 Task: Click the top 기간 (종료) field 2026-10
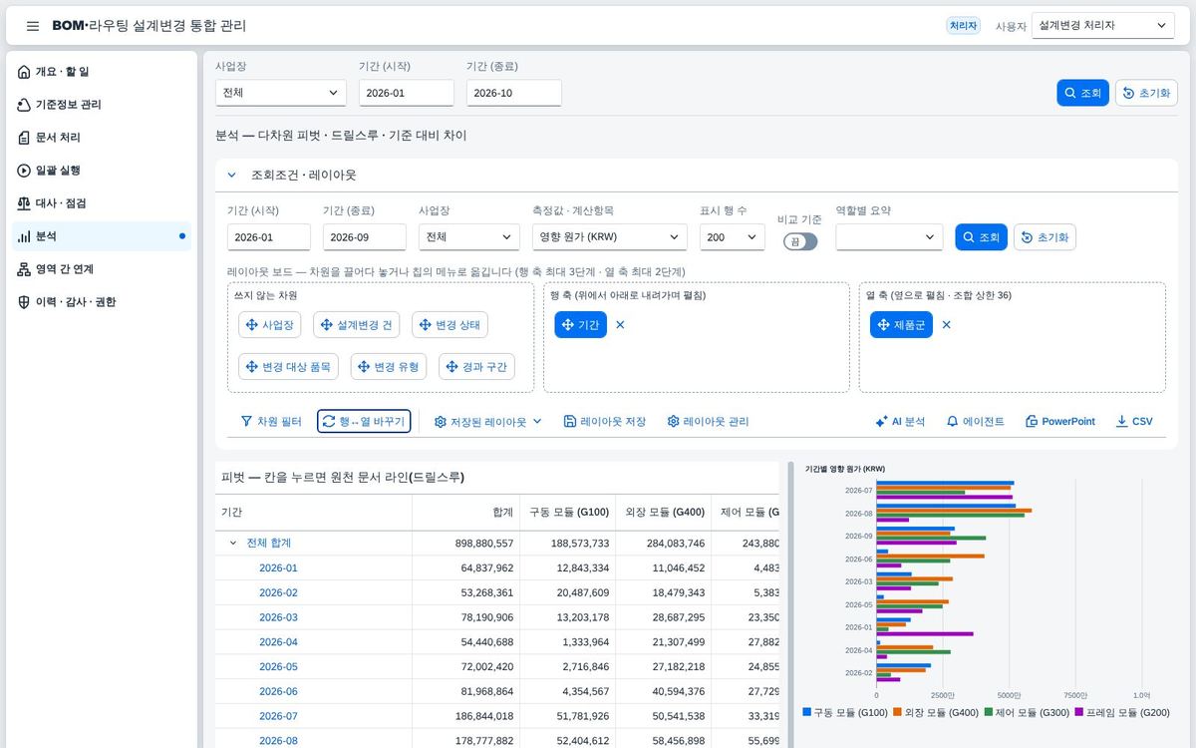pos(514,93)
